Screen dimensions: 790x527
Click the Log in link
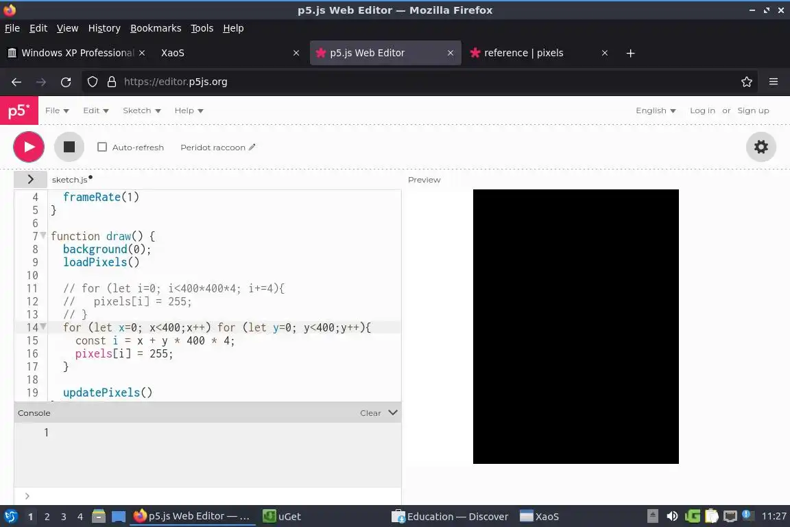pyautogui.click(x=702, y=110)
